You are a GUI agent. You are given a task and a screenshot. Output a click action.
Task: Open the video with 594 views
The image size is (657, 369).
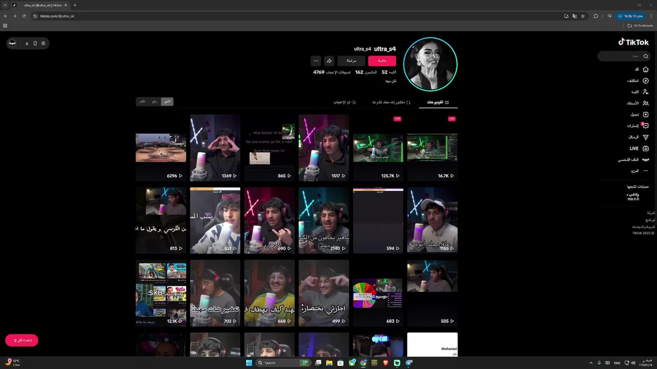click(378, 220)
